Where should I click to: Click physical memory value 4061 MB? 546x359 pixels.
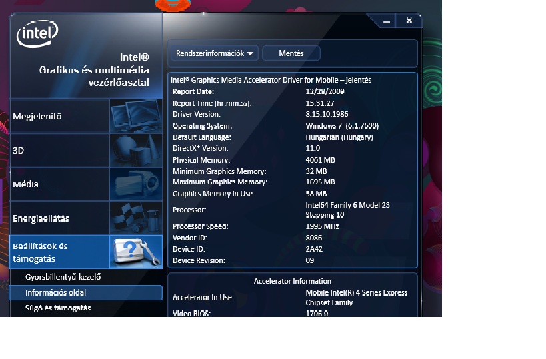(x=320, y=160)
